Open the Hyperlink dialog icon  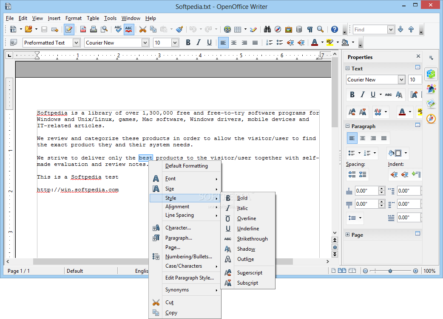(x=227, y=29)
